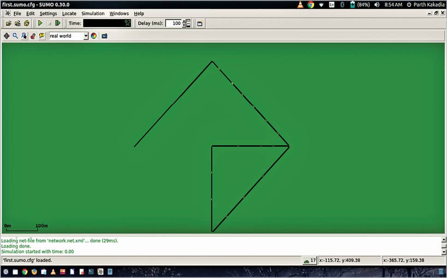447x278 pixels.
Task: Toggle tooltips with yellow speech bubble icon
Action: tap(42, 36)
